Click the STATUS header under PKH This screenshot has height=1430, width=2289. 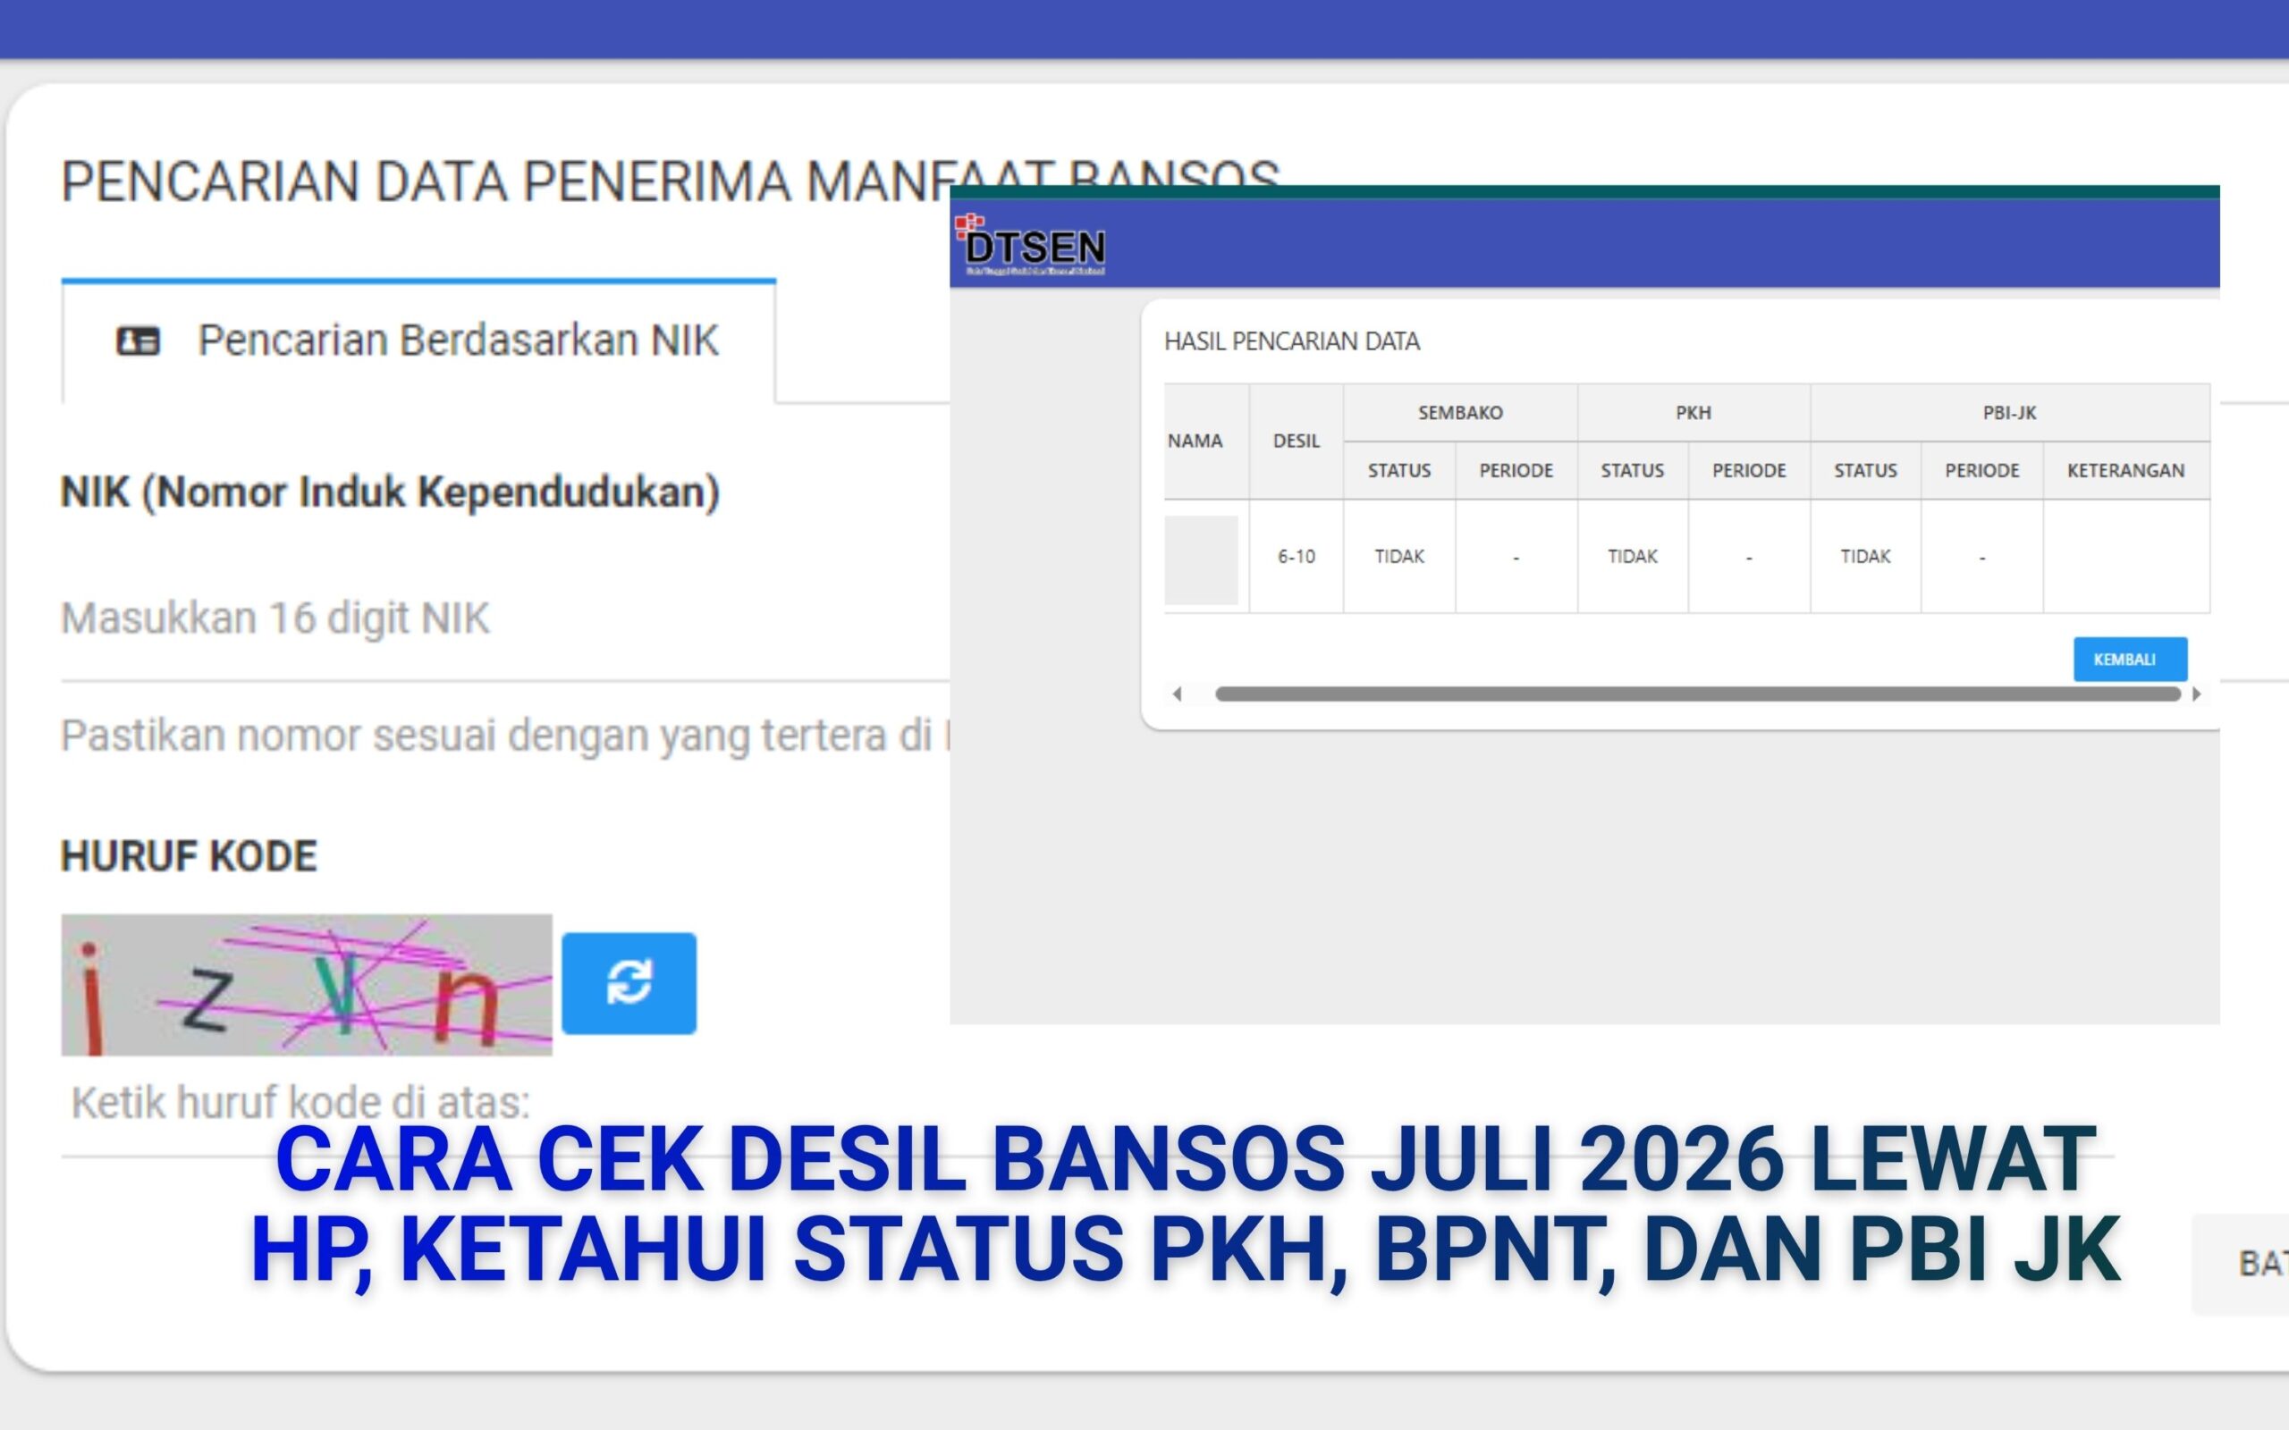point(1633,470)
